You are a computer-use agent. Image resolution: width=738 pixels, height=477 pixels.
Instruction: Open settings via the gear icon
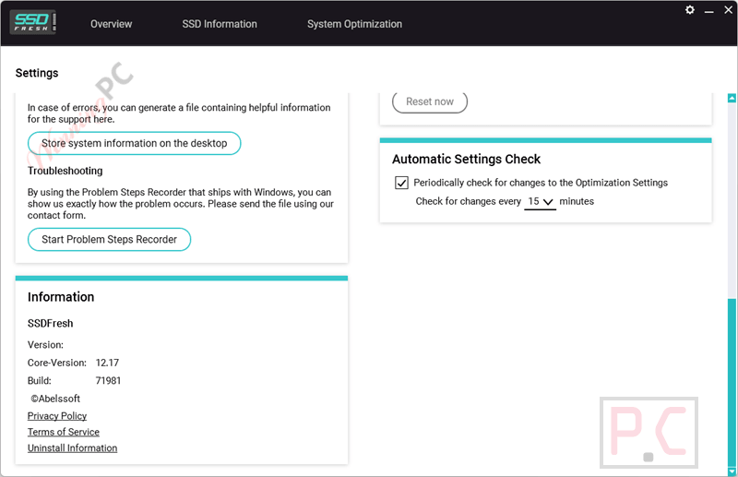[x=689, y=10]
